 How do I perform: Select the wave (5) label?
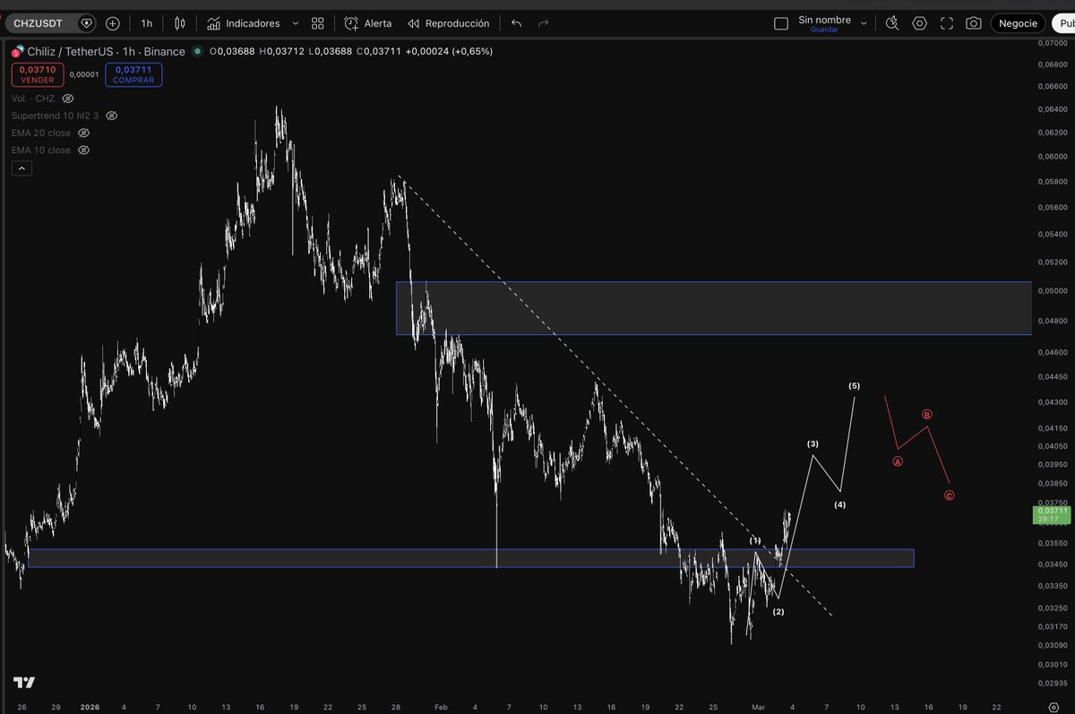click(855, 386)
